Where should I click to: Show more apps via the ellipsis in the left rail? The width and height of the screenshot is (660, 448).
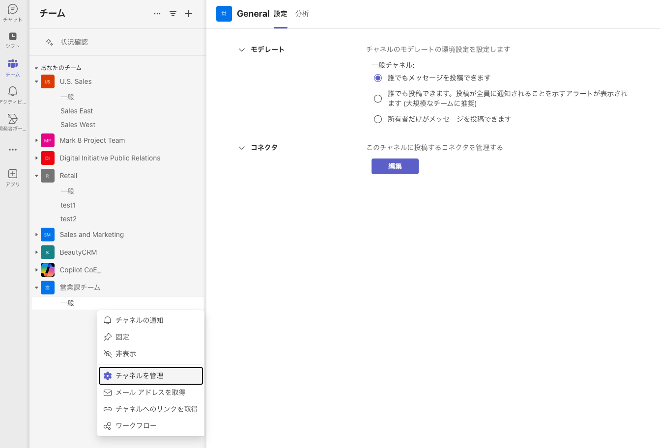click(x=12, y=149)
